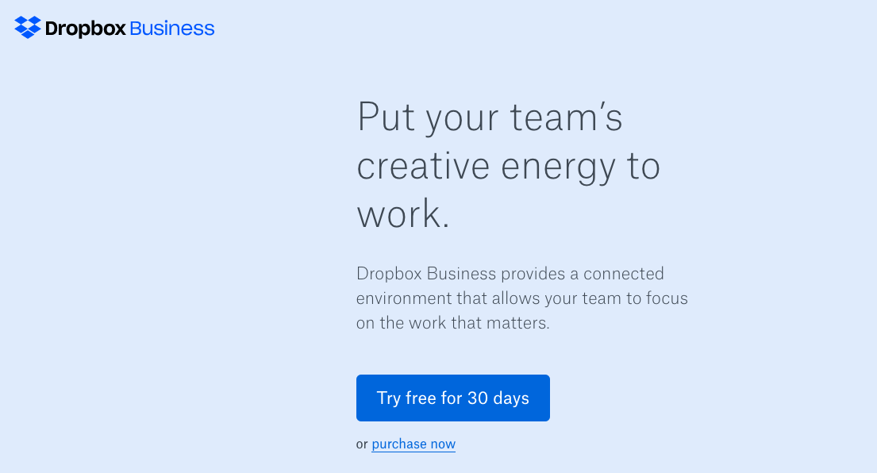Click the line "environment that allows your team to focus"
The image size is (877, 473).
click(522, 298)
